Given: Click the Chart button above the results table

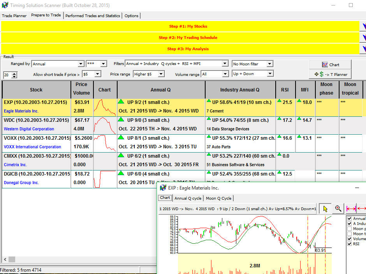Looking at the screenshot, I should [330, 65].
